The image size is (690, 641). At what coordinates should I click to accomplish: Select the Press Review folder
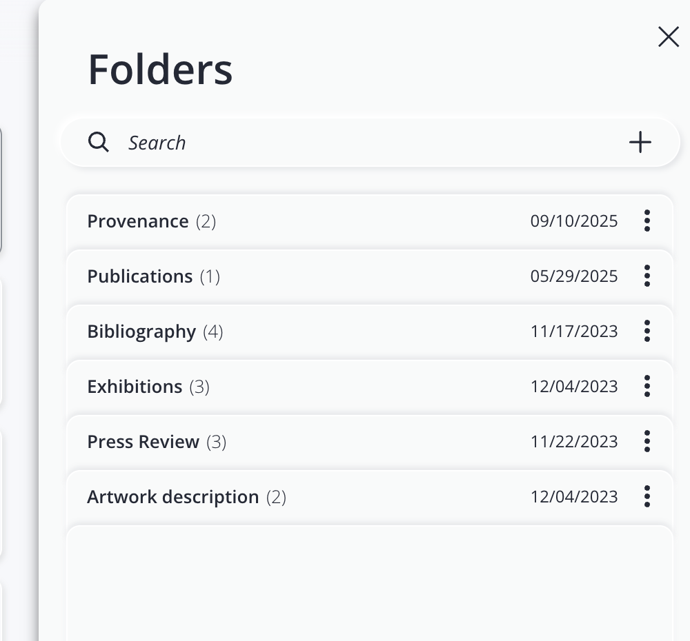coord(143,442)
